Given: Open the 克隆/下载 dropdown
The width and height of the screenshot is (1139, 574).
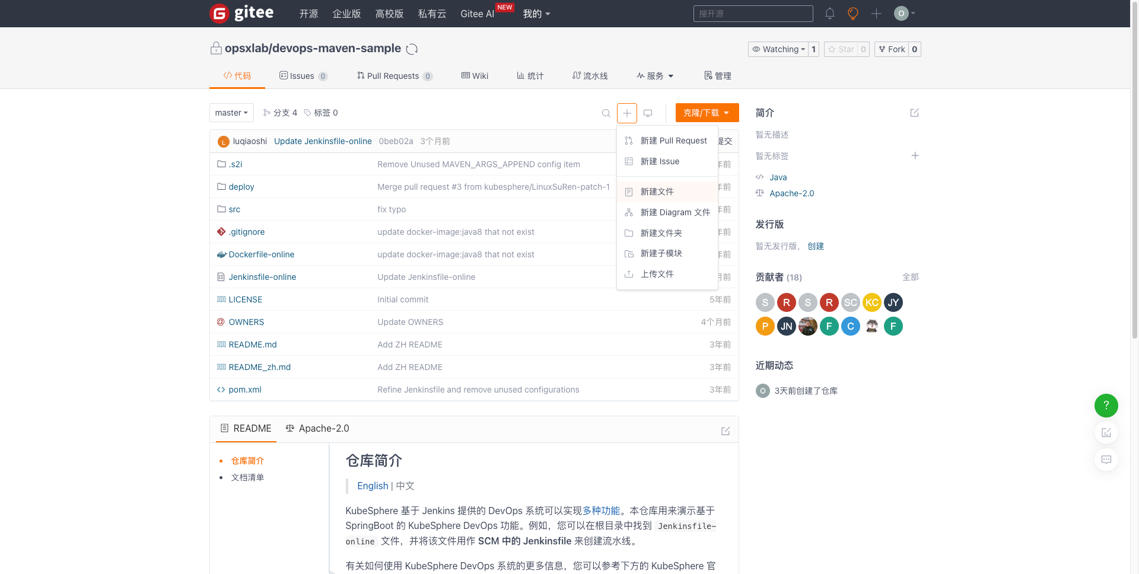Looking at the screenshot, I should click(707, 113).
